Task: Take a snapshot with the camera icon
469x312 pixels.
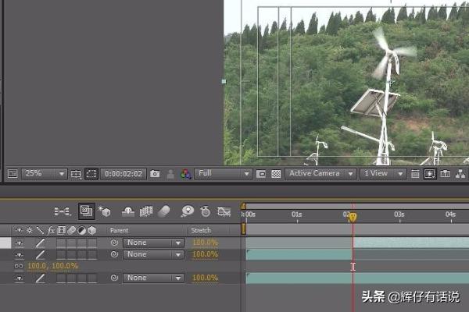Action: 155,173
